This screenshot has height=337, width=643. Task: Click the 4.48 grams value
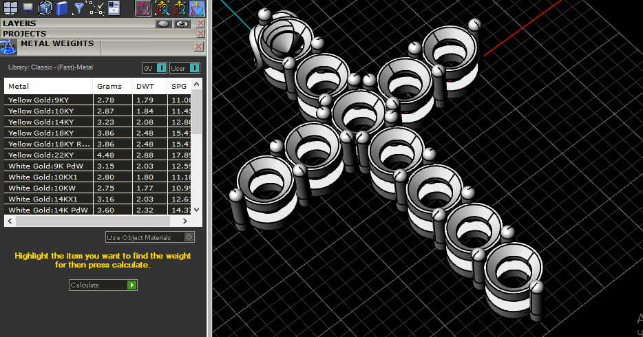pos(105,155)
